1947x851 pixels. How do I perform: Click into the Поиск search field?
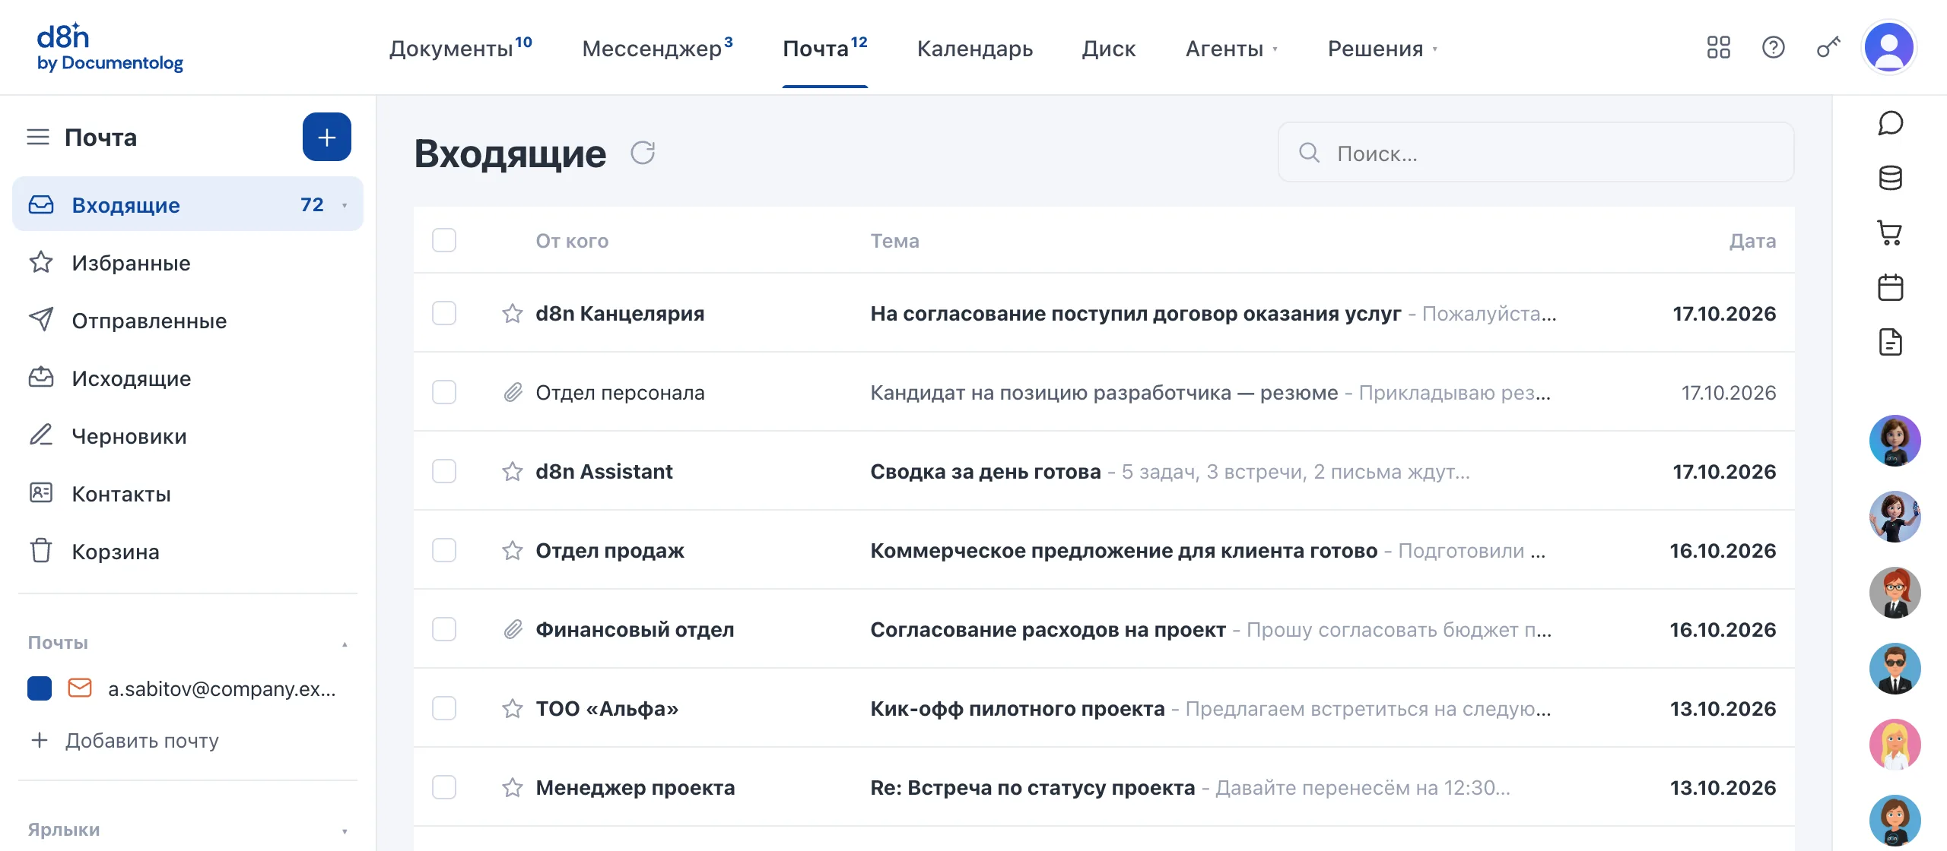1536,153
